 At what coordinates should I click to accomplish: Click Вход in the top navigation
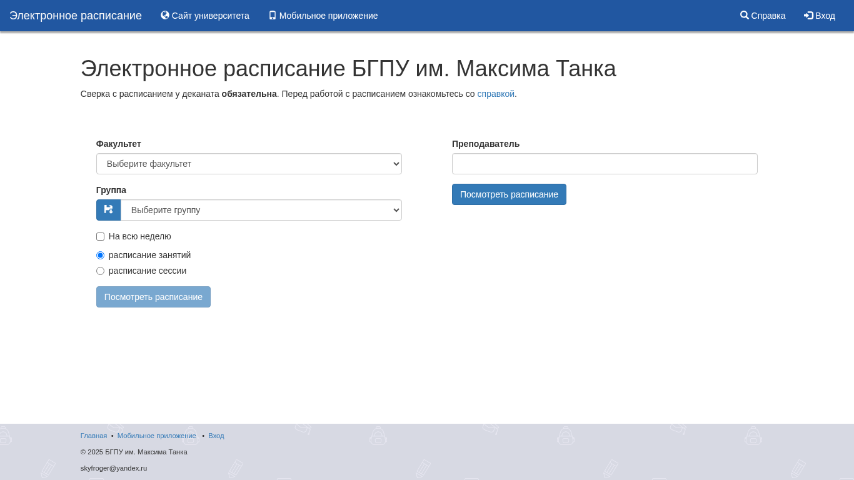(820, 16)
